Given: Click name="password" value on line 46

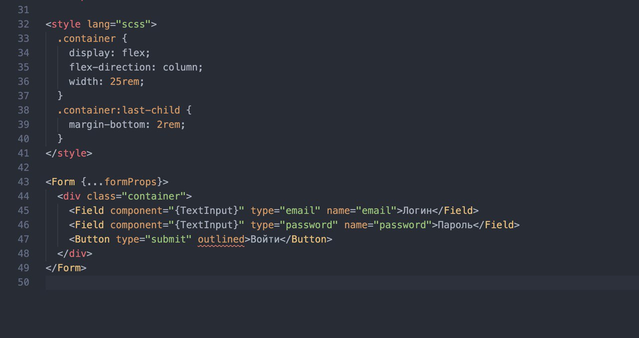Looking at the screenshot, I should pyautogui.click(x=402, y=225).
